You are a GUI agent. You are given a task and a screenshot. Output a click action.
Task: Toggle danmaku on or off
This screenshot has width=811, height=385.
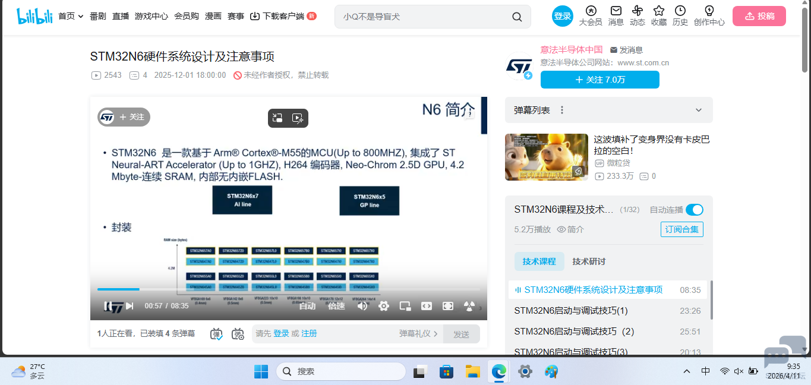(216, 334)
